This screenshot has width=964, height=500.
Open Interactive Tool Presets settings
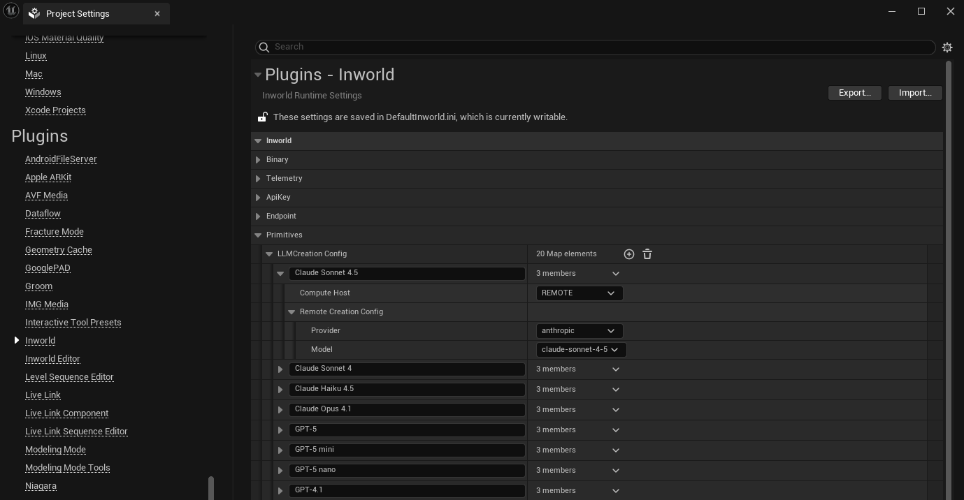pos(73,322)
